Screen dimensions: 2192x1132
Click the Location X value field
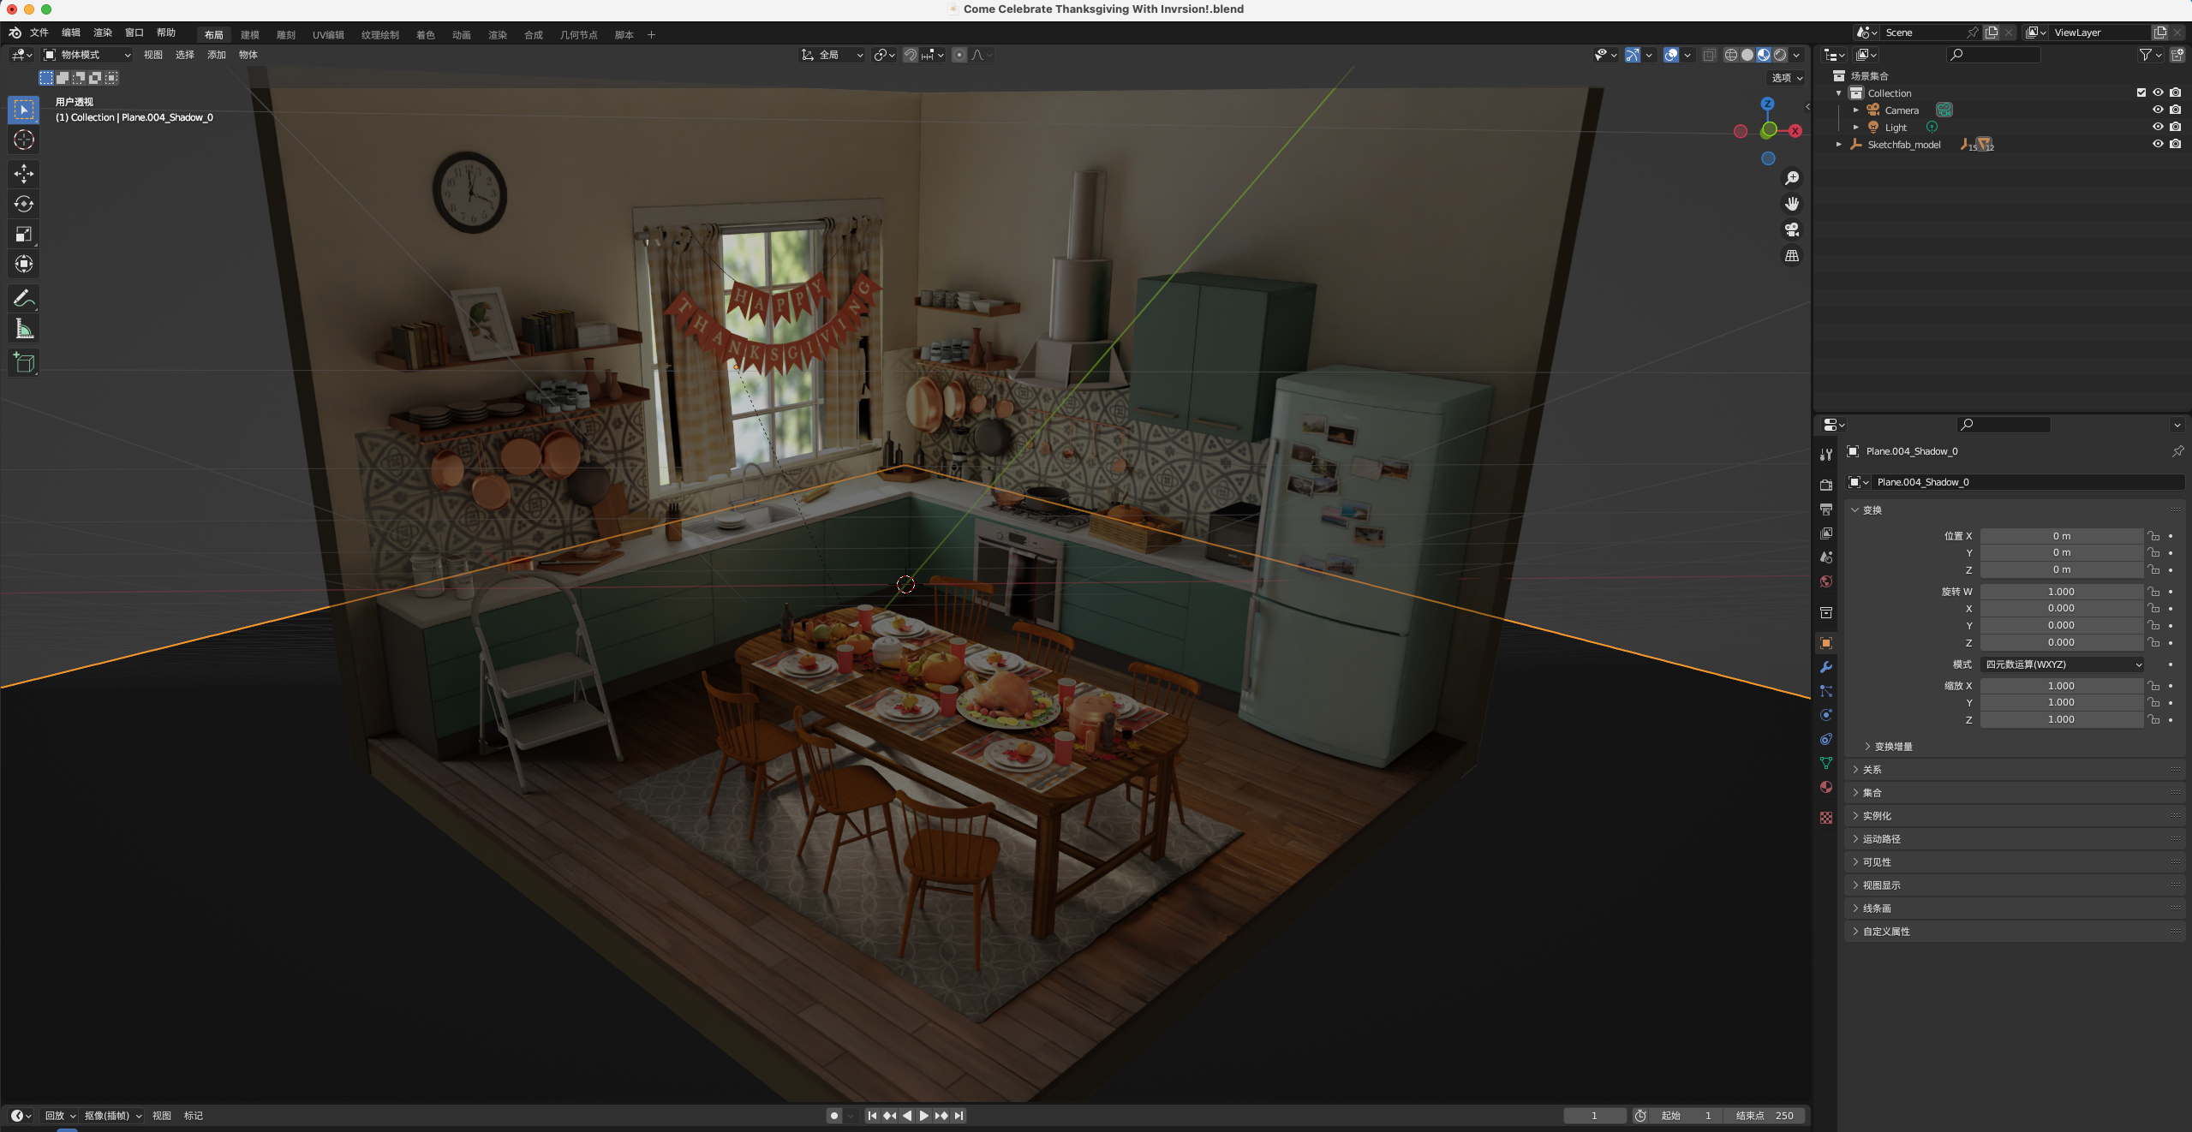tap(2062, 536)
